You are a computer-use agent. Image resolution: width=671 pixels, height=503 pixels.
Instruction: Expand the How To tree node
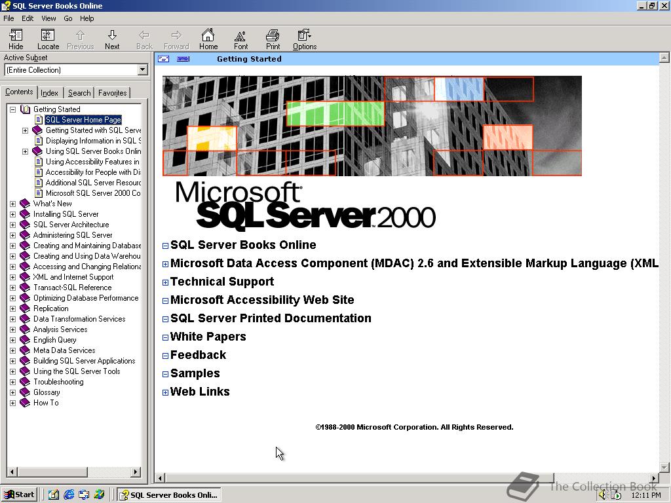[13, 403]
